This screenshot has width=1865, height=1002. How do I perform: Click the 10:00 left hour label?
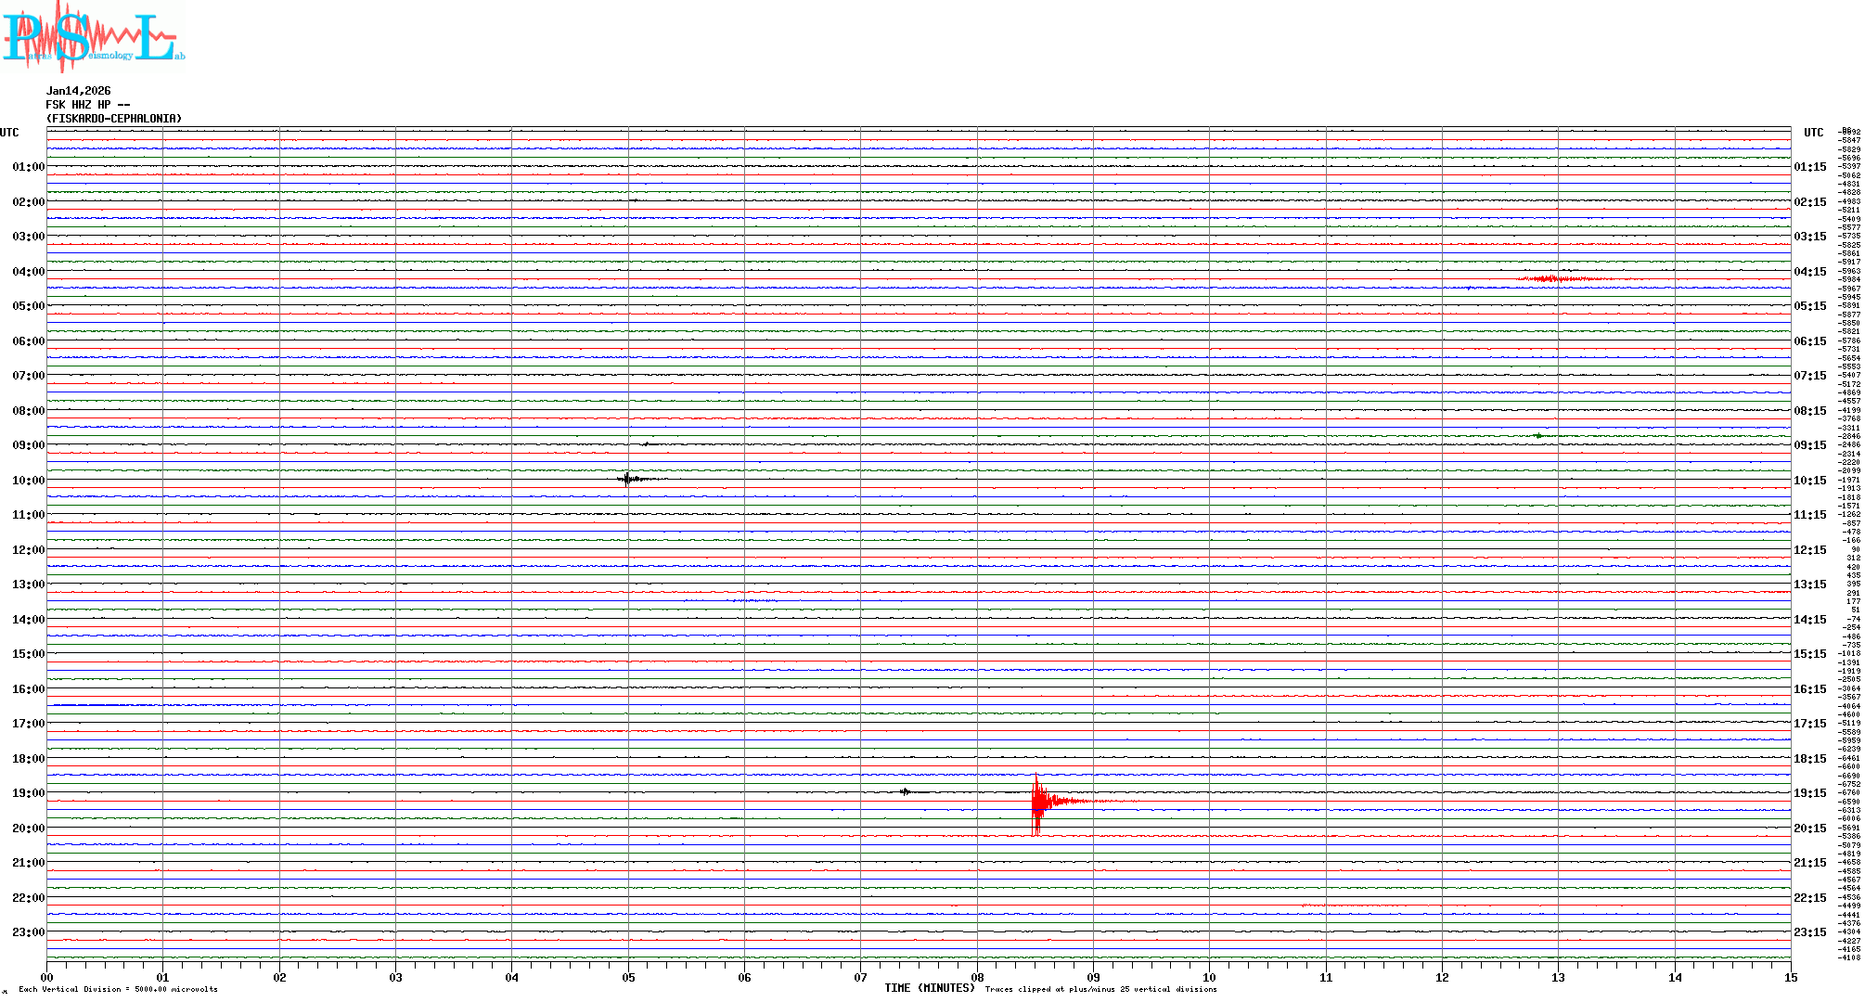tap(28, 481)
